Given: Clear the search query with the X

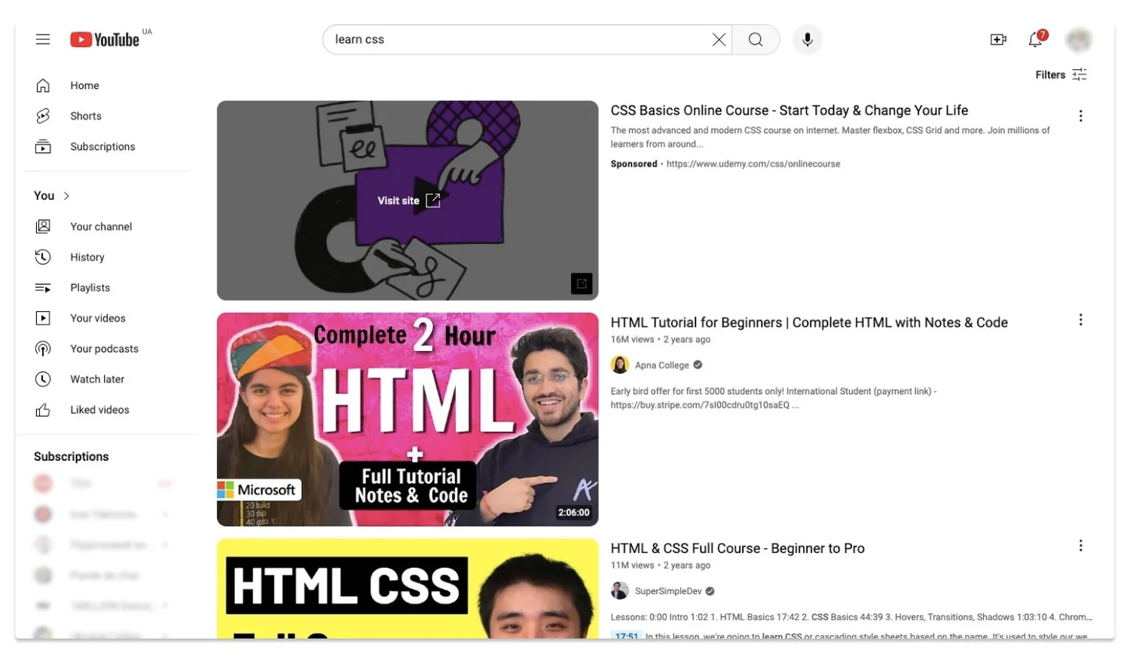Looking at the screenshot, I should (719, 39).
